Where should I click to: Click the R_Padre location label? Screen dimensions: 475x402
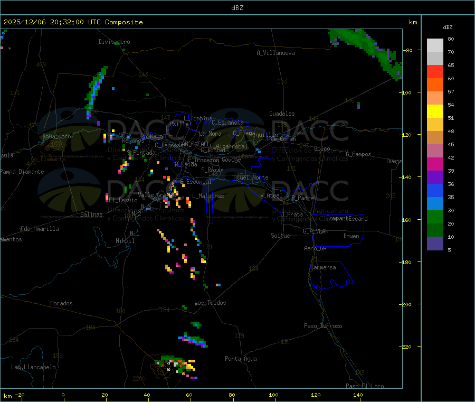coord(302,198)
